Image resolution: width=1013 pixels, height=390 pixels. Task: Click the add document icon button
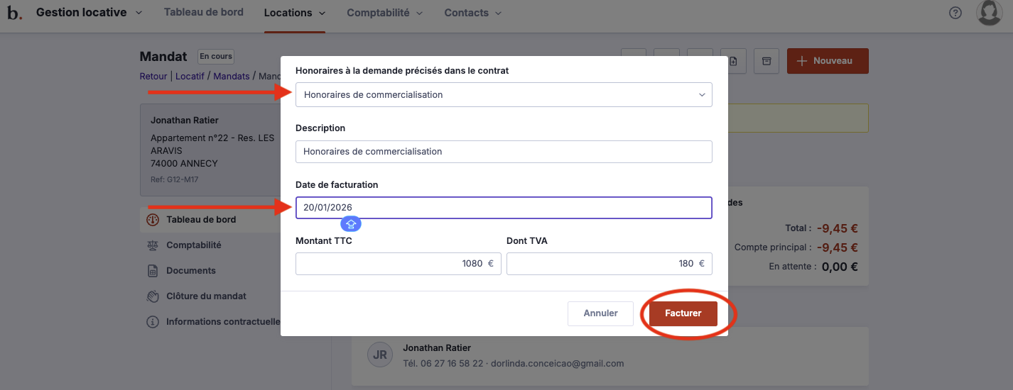733,62
